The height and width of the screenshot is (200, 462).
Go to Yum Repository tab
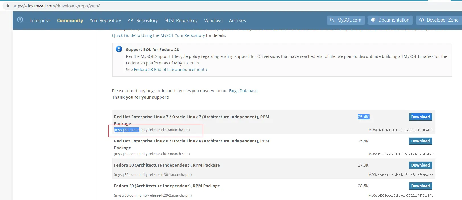[x=105, y=20]
